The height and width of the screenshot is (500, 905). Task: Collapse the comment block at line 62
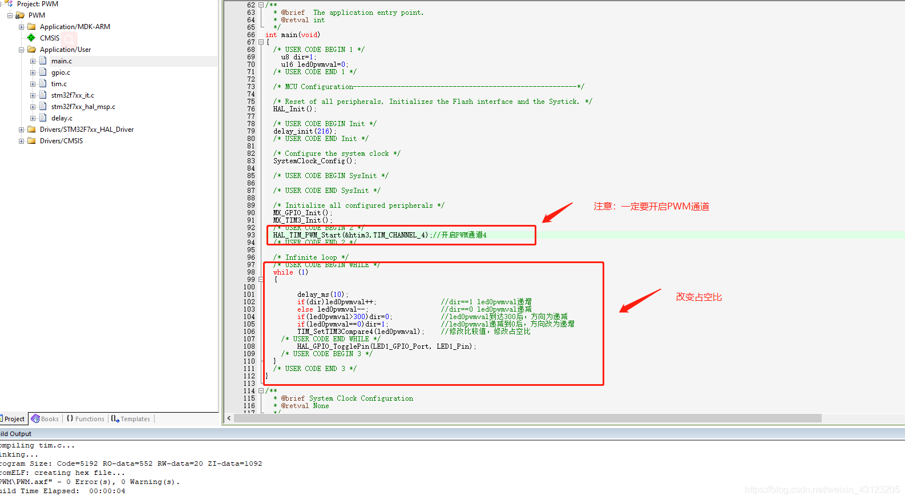261,5
